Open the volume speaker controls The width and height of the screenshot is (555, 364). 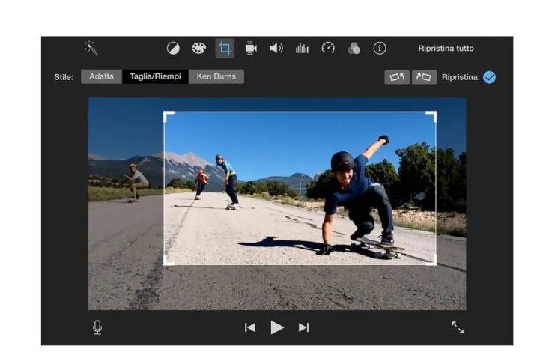(276, 48)
